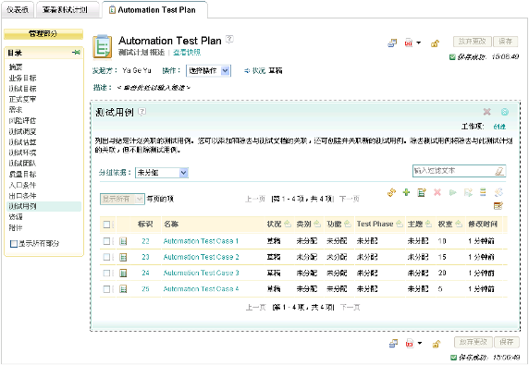Viewport: 529px width, 365px height.
Task: Click the top toolbar PDF export icon
Action: coord(409,43)
